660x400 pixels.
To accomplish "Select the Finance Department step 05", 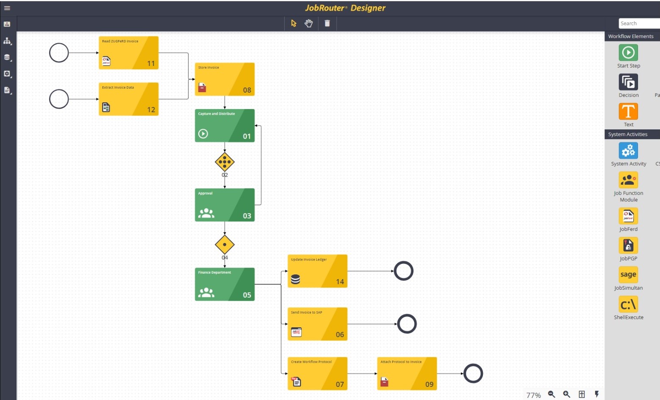I will 225,284.
